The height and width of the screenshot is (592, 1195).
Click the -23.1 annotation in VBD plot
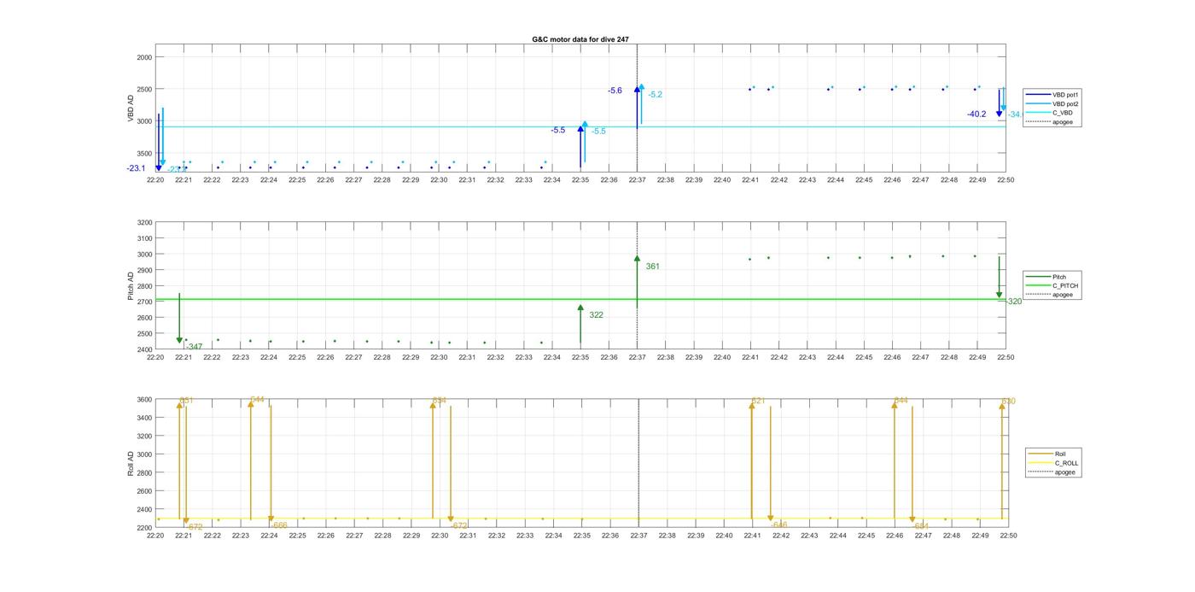(x=136, y=168)
